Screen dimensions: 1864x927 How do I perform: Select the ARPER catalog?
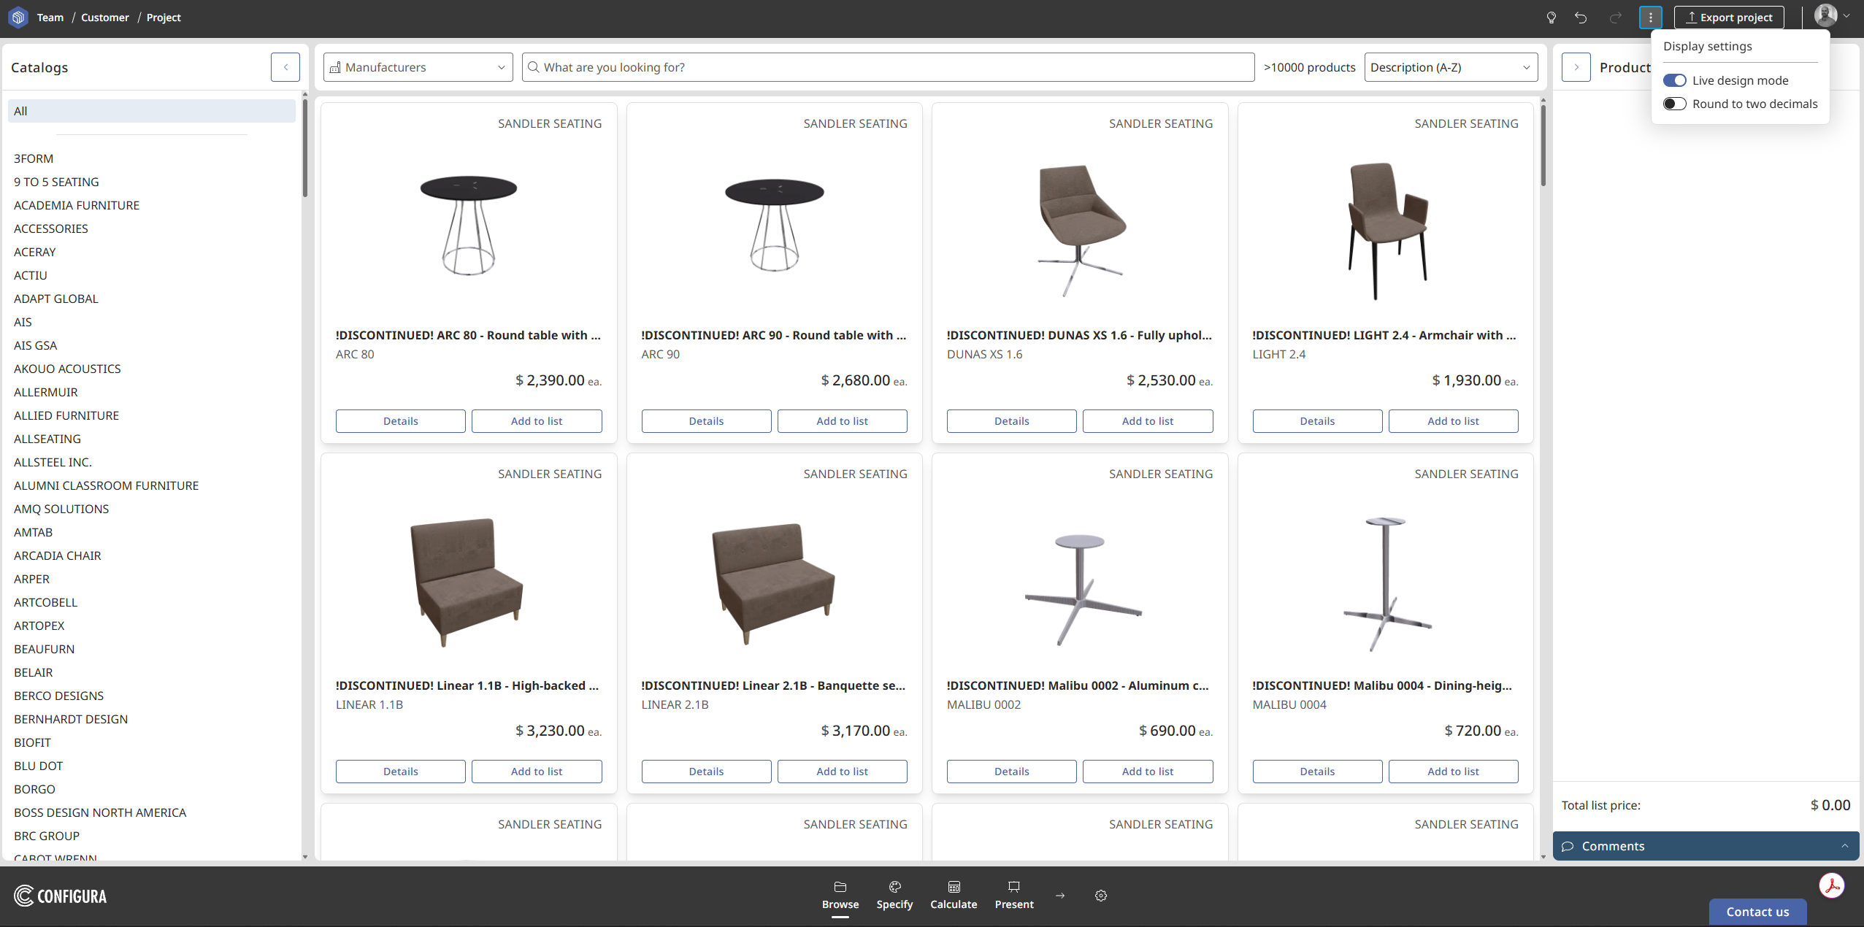(x=31, y=579)
